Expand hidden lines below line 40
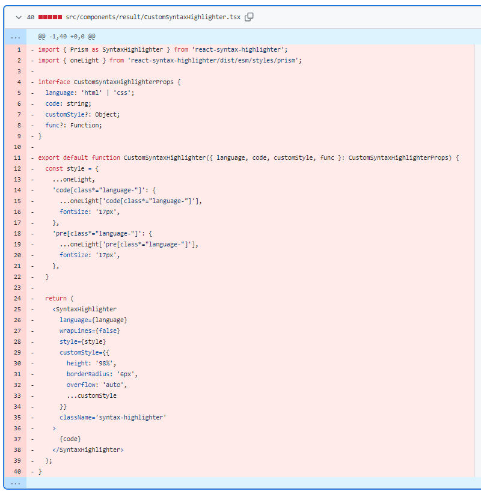Screen dimensions: 481x494 click(15, 483)
